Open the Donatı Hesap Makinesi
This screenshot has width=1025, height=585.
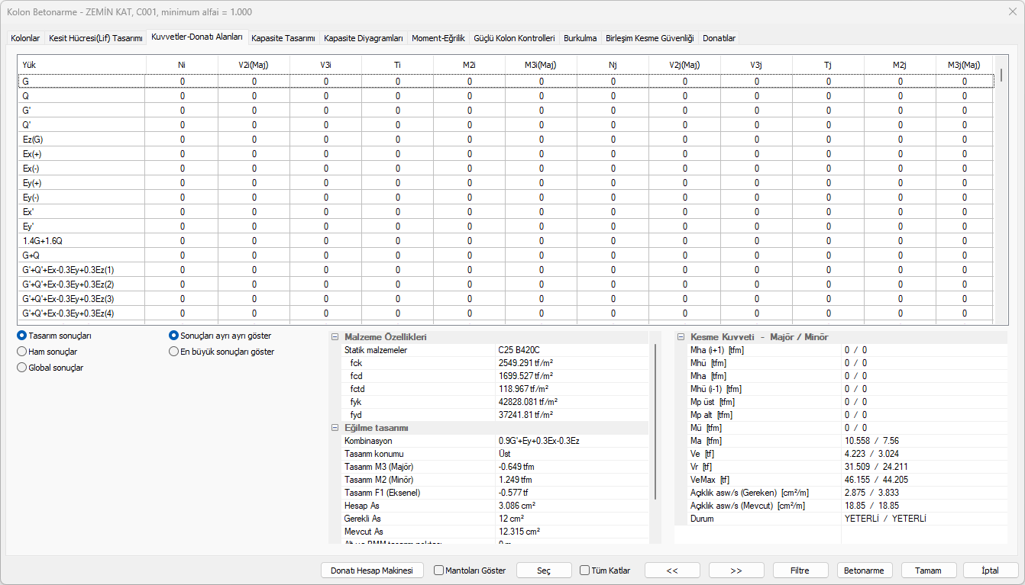click(x=371, y=570)
